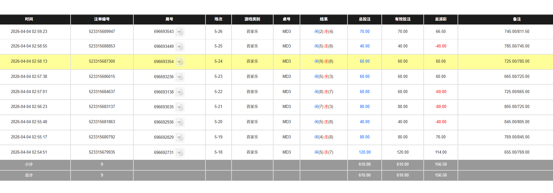Open total bet 60.00 link in row 5-23
Viewport: 553px width, 193px height.
[x=365, y=77]
